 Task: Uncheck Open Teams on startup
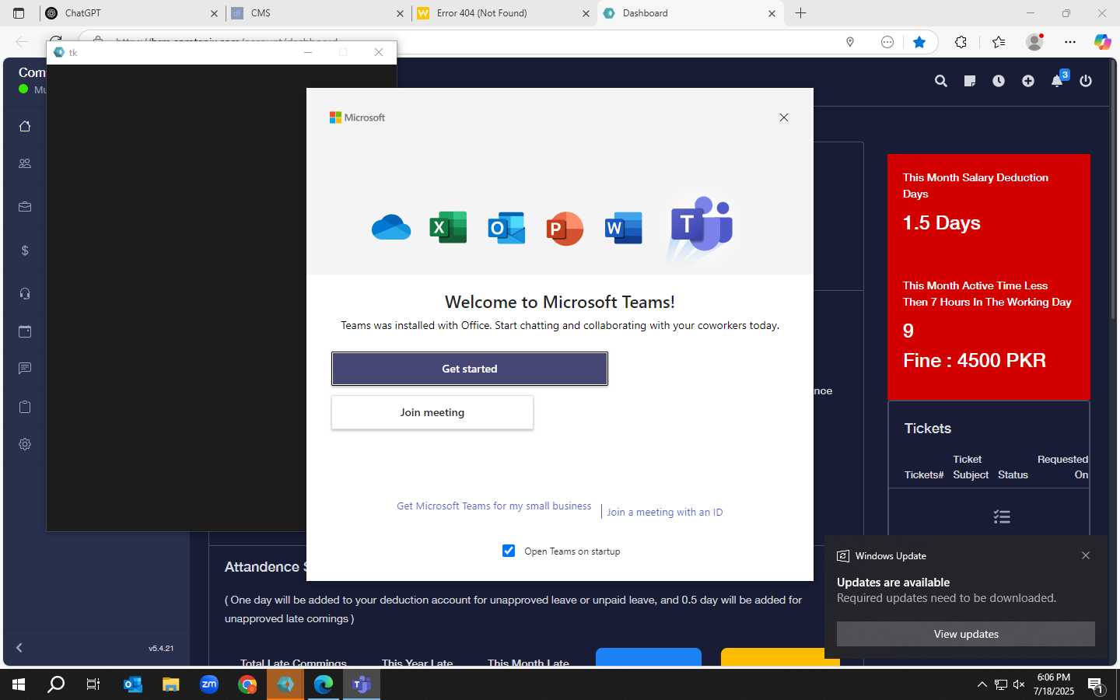point(509,551)
